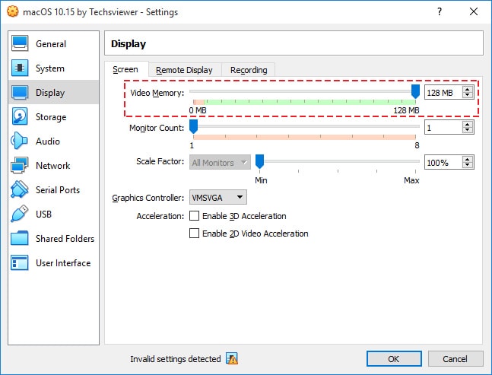Open Storage via the disk icon

pos(20,116)
